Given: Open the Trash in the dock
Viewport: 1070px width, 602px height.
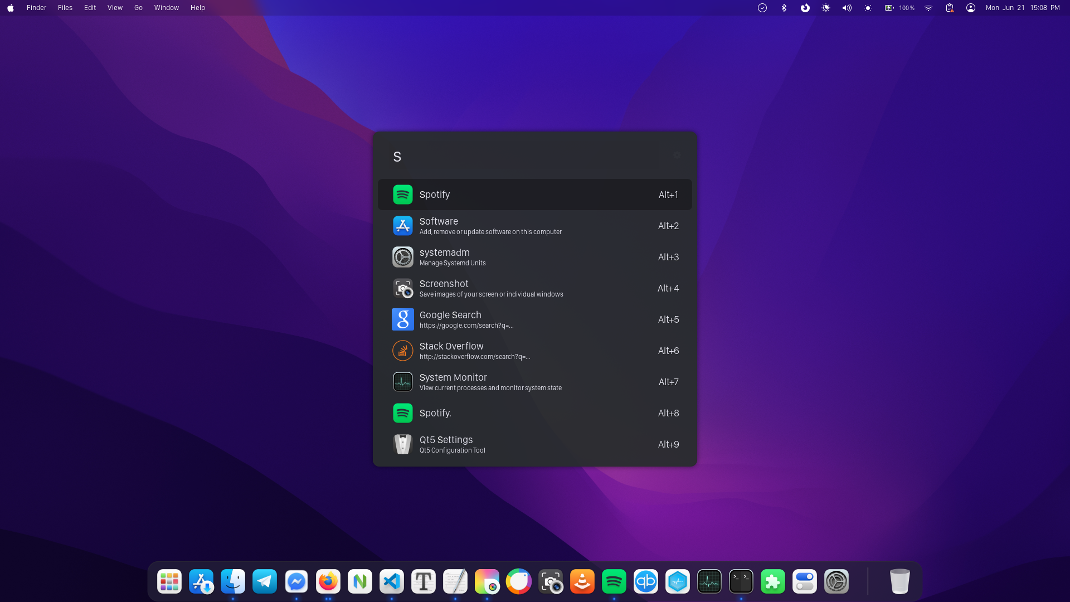Looking at the screenshot, I should (x=900, y=581).
